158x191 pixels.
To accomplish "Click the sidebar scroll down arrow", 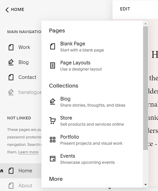I will click(110, 188).
